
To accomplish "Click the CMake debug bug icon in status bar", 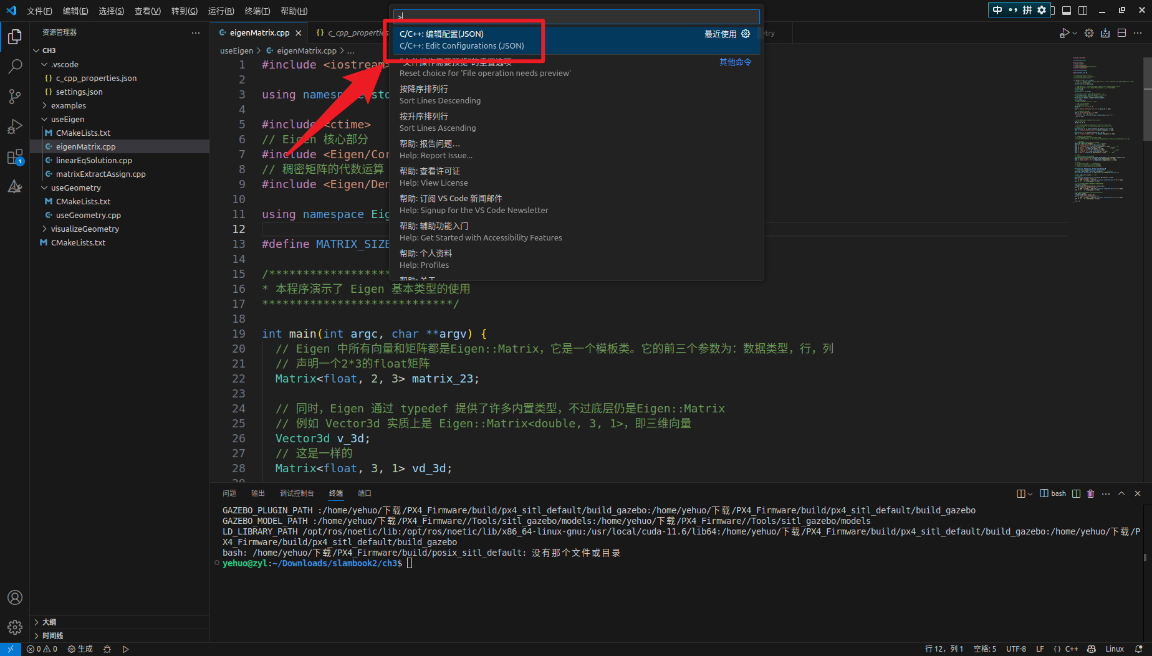I will [x=107, y=649].
